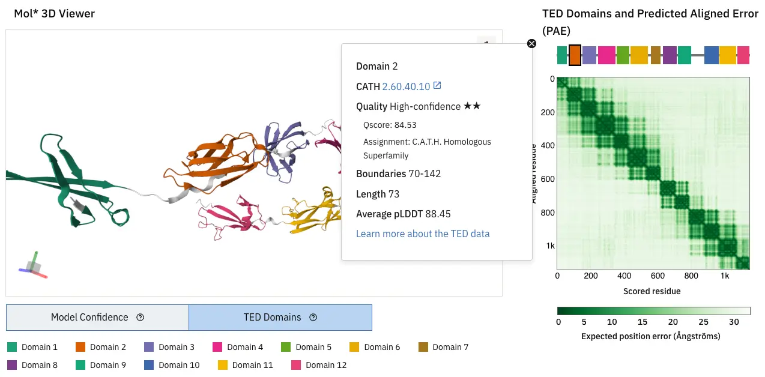Click the Domain 10 legend entry
The width and height of the screenshot is (765, 377).
coord(171,365)
